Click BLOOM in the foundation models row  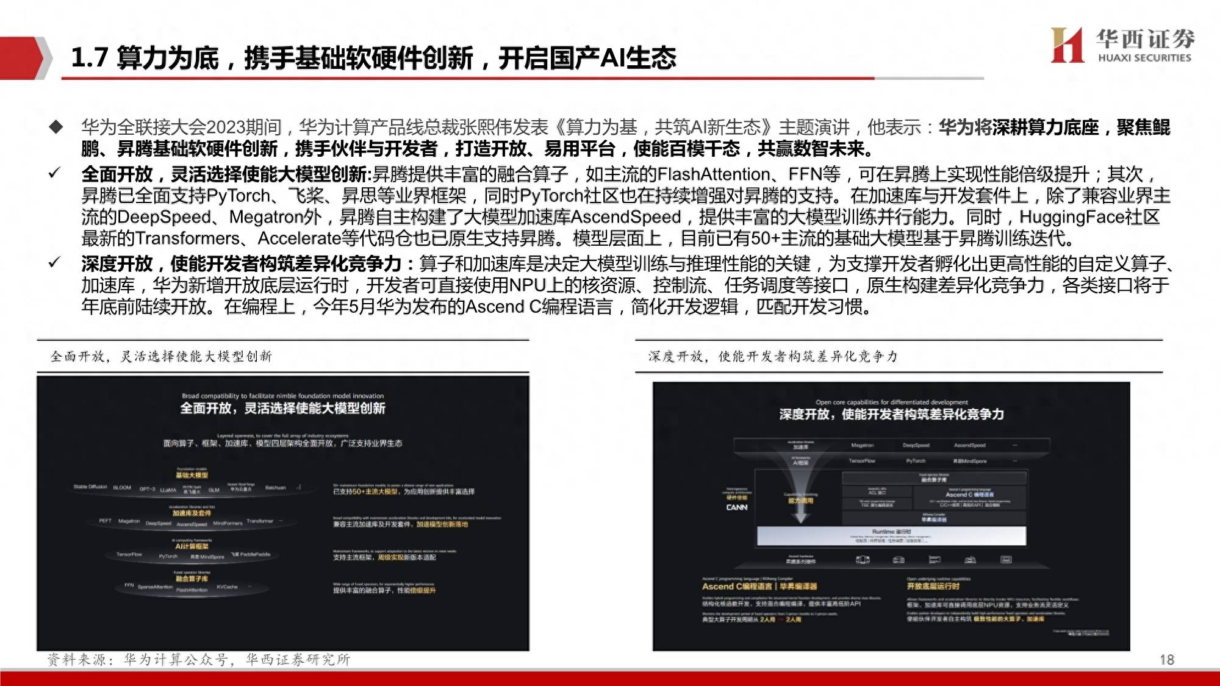(122, 488)
